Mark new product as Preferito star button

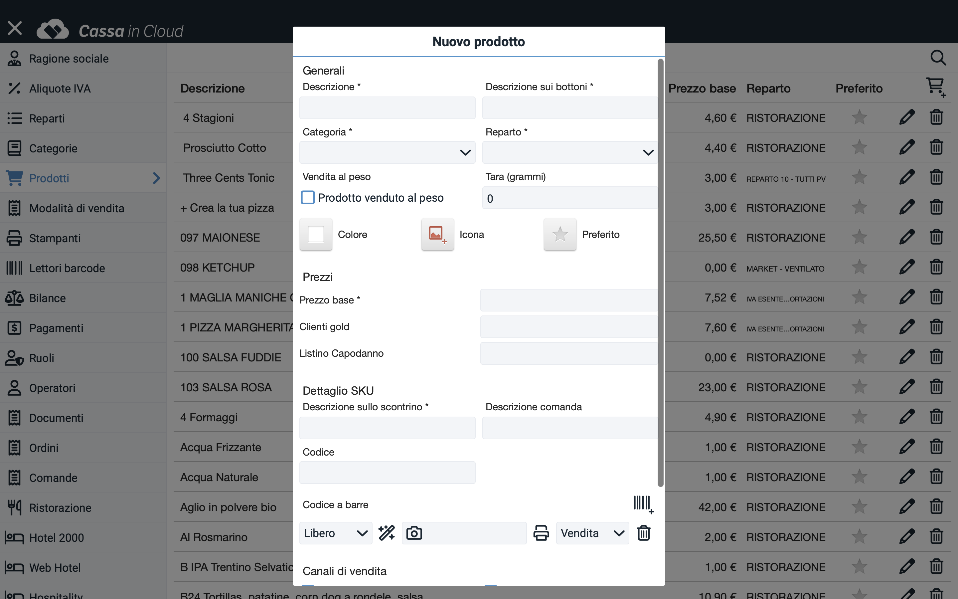(560, 234)
